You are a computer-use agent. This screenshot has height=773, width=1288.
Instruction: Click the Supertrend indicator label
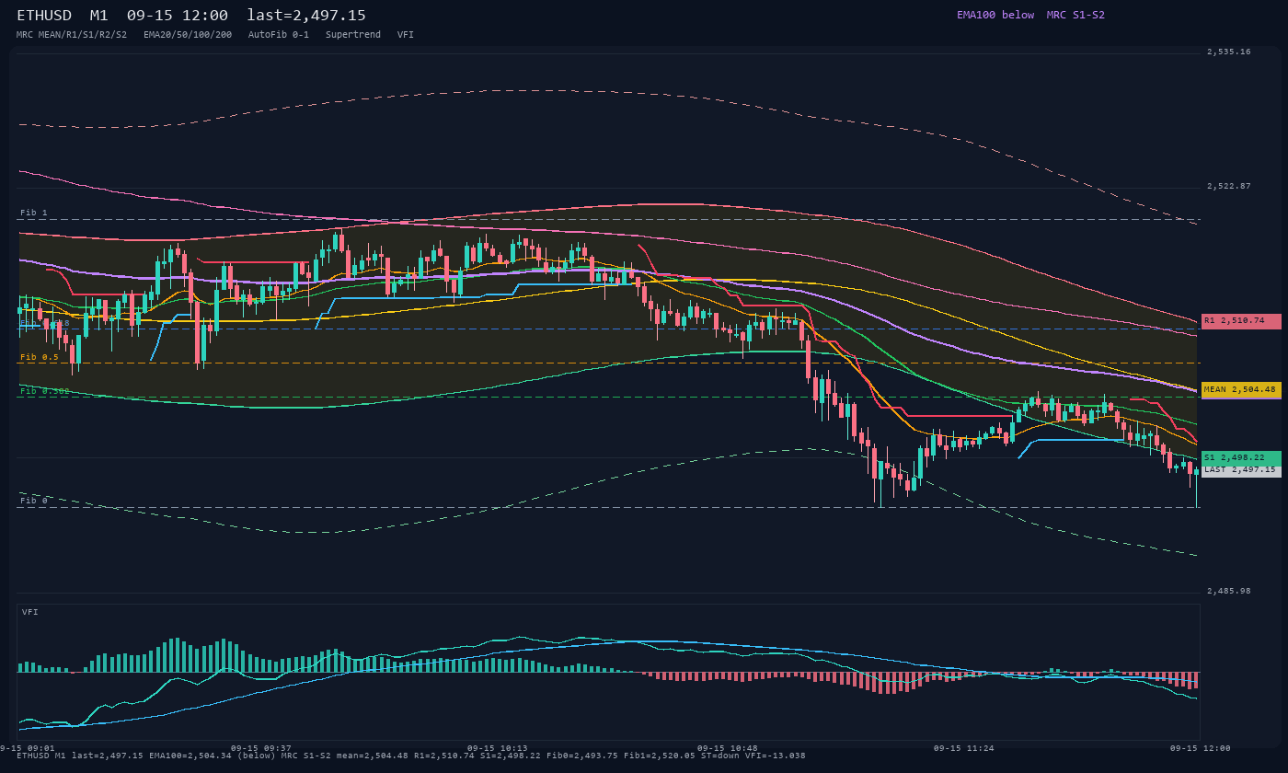(353, 34)
